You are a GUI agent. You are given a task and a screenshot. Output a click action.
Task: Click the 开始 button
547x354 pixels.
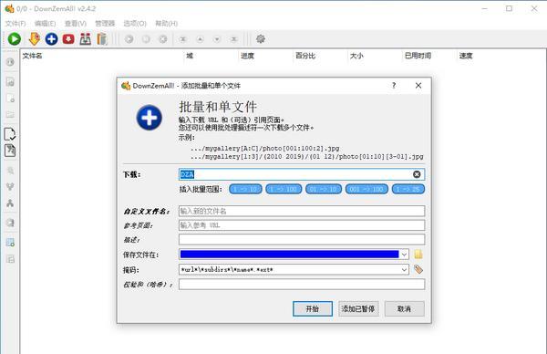[312, 308]
